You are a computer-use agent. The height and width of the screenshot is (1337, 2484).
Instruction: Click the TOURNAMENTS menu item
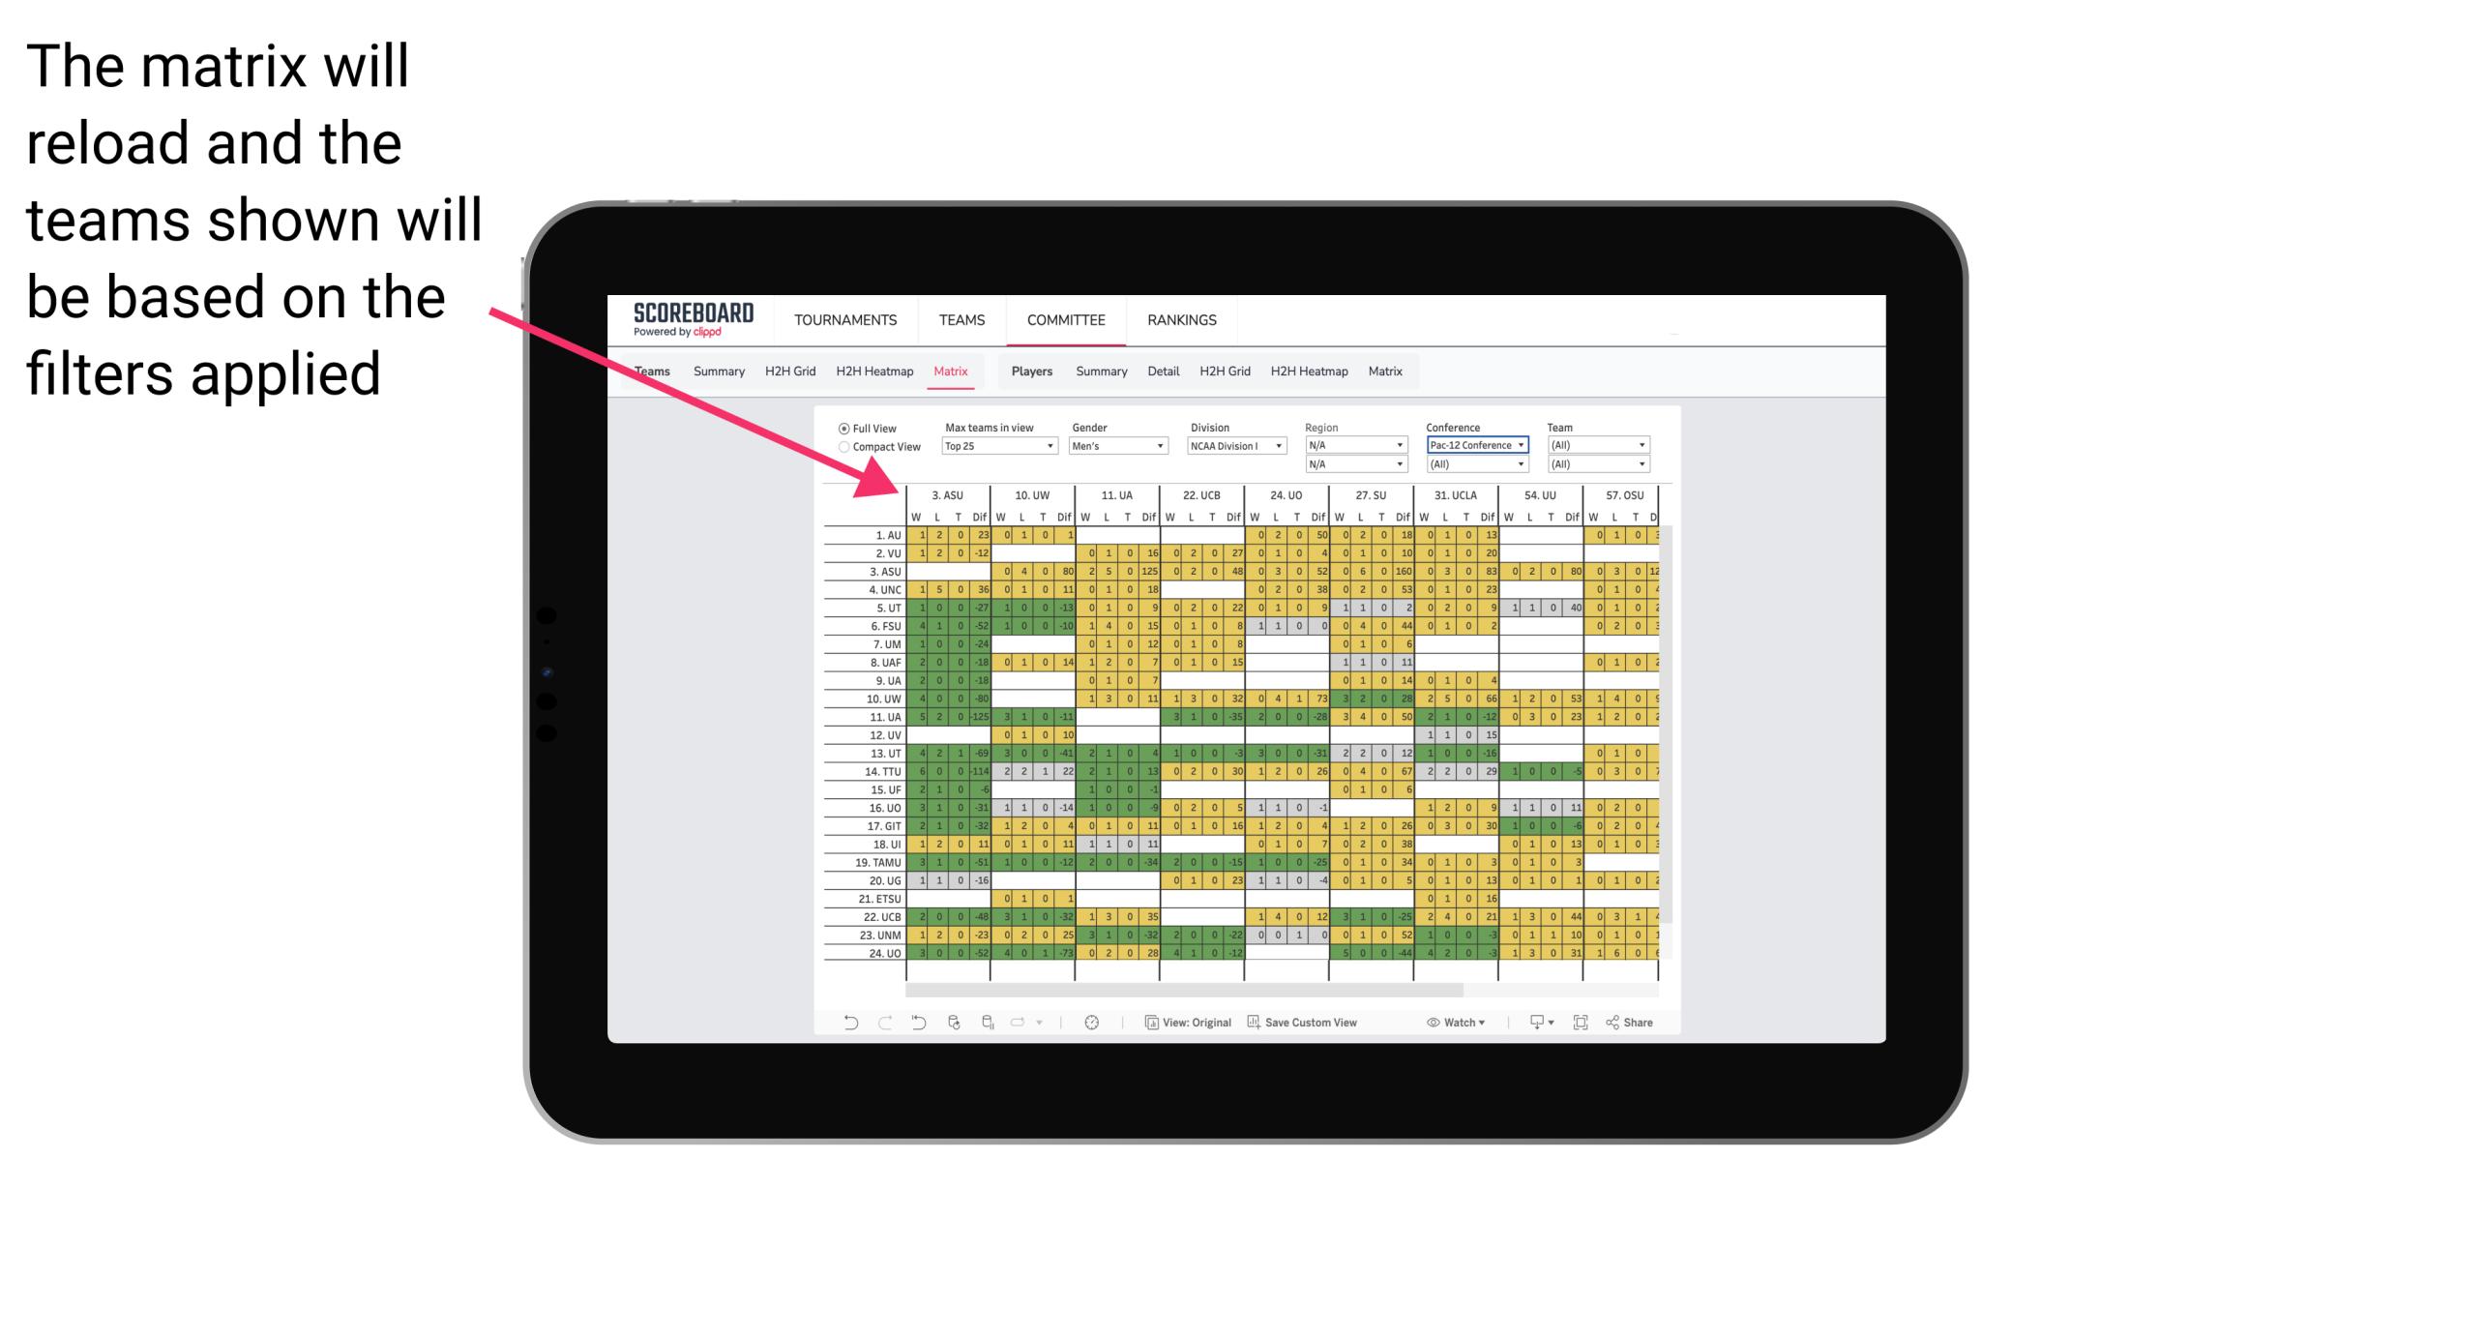tap(844, 319)
